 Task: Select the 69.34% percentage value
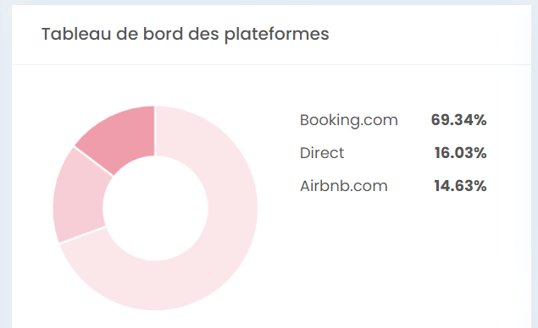(458, 120)
